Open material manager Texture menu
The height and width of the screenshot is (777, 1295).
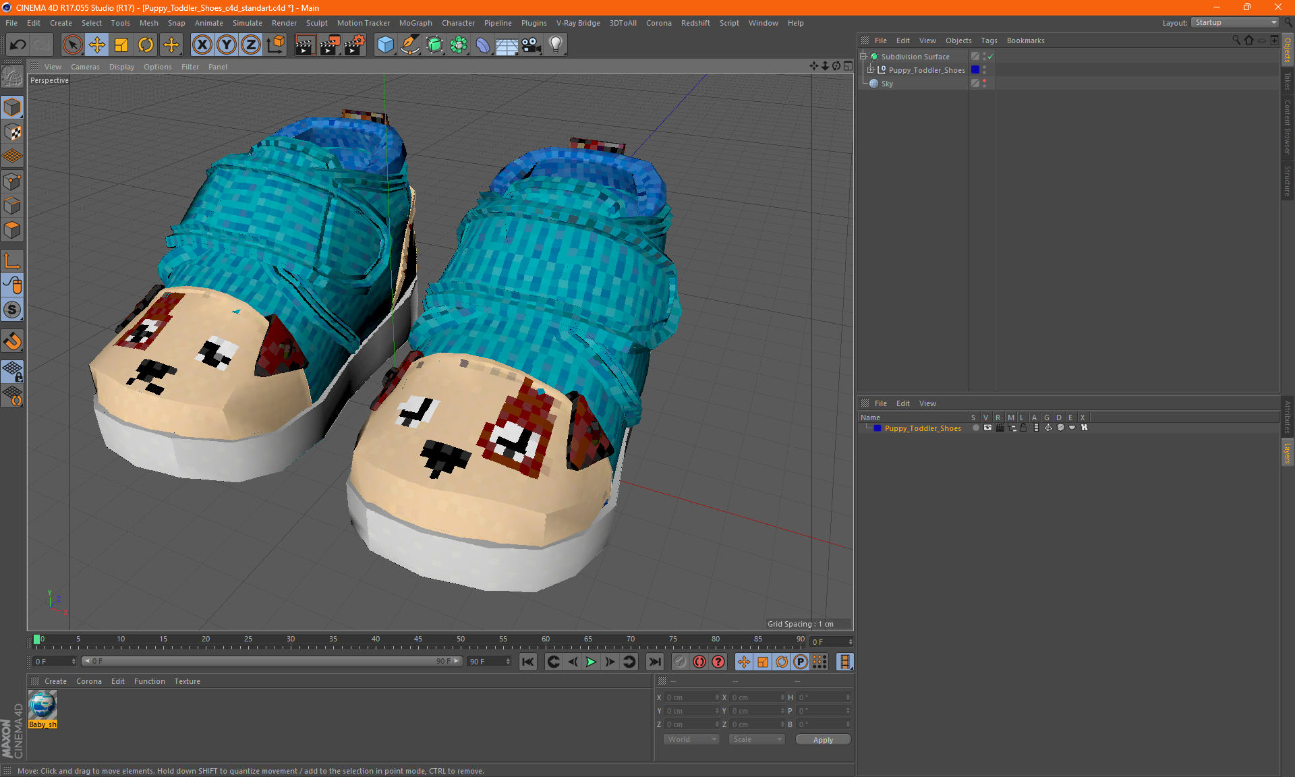pos(187,681)
